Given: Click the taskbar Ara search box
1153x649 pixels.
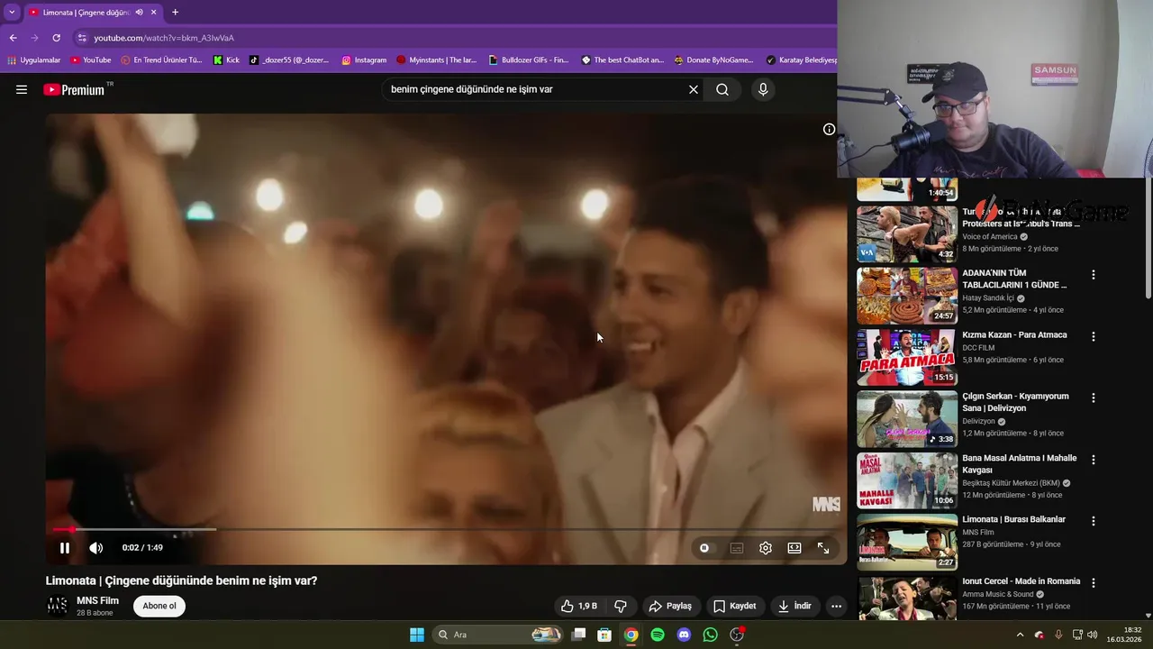Looking at the screenshot, I should (497, 635).
